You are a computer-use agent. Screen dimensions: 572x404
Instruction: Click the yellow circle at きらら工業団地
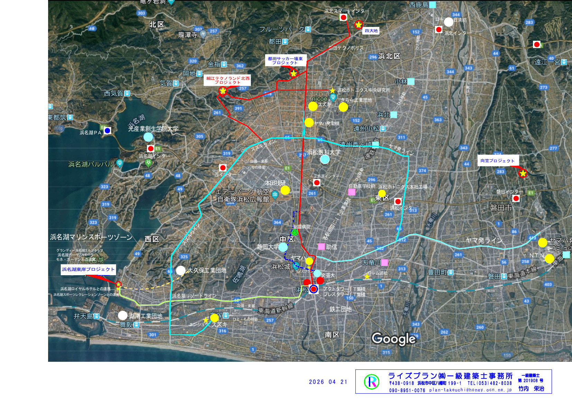click(x=343, y=107)
